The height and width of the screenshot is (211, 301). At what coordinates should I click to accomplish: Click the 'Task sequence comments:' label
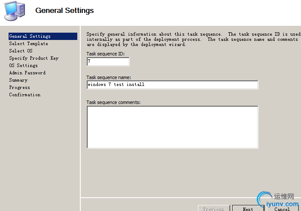point(113,102)
